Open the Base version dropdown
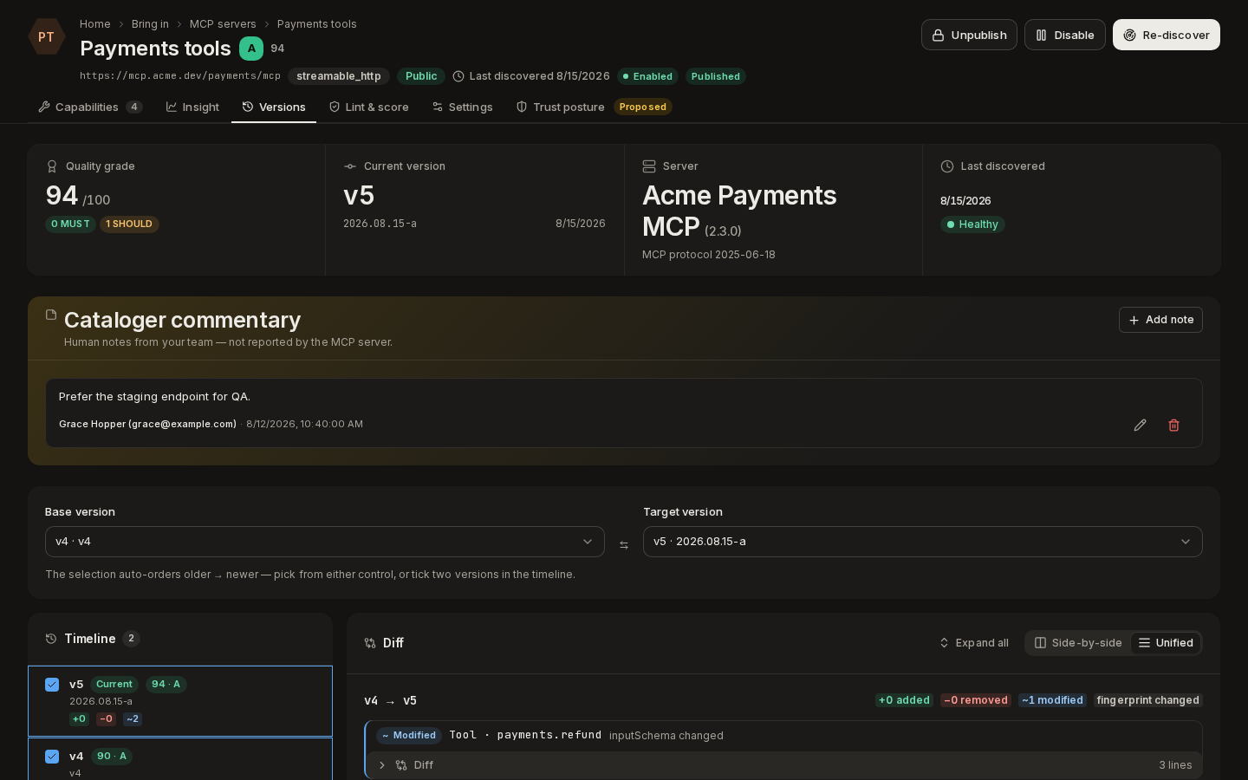Image resolution: width=1248 pixels, height=780 pixels. [x=325, y=542]
